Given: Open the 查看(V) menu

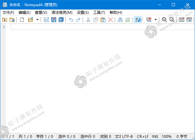Looking at the screenshot, I should point(41,13).
